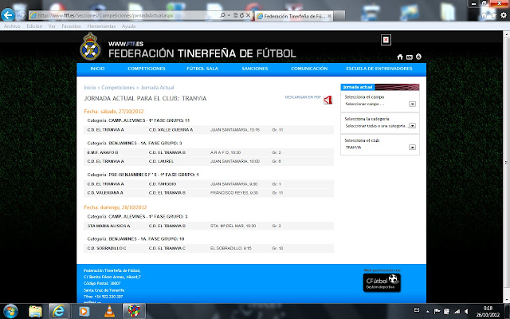This screenshot has width=510, height=319.
Task: Click the volume speaker tray icon
Action: [x=466, y=312]
